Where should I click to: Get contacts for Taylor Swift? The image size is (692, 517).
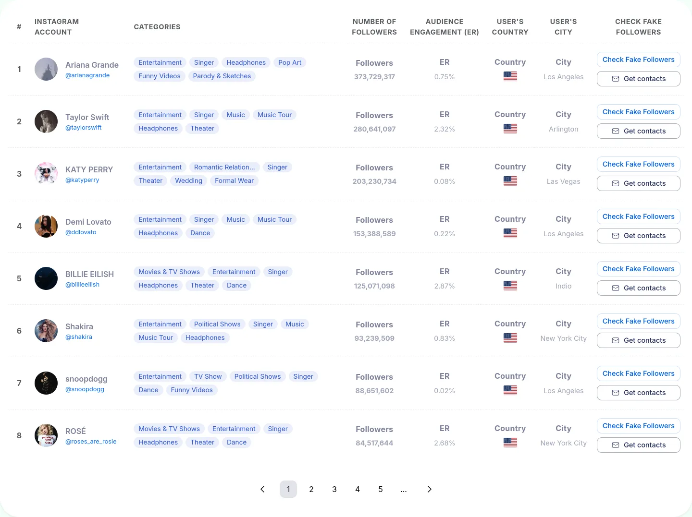[639, 131]
